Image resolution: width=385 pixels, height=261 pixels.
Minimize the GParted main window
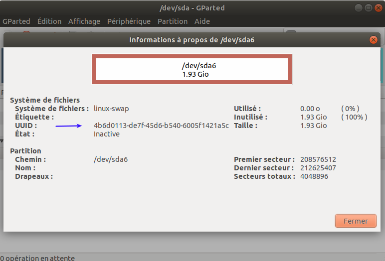[359, 7]
